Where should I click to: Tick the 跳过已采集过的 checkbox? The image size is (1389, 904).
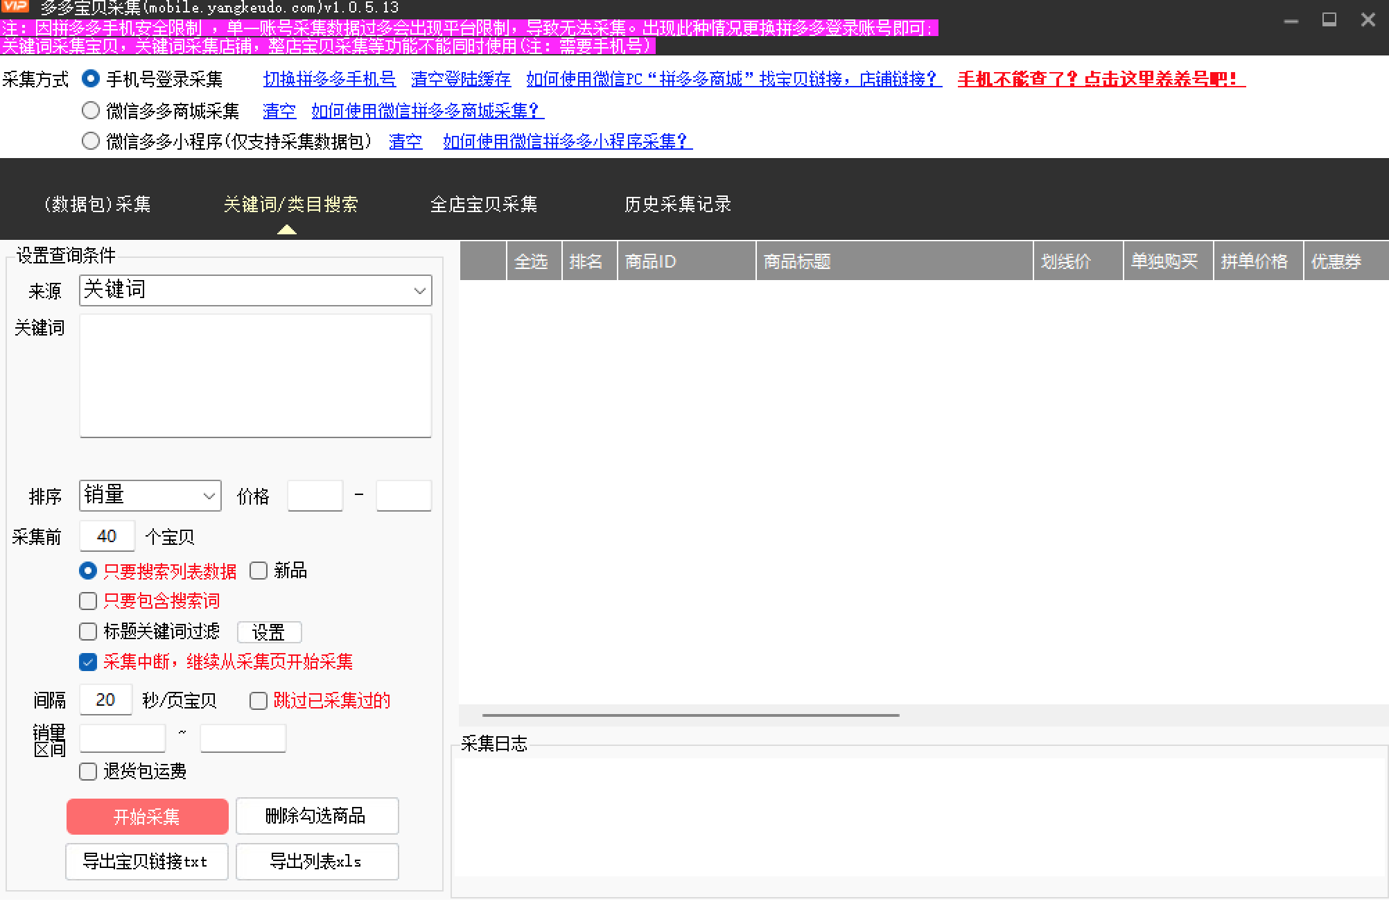259,701
